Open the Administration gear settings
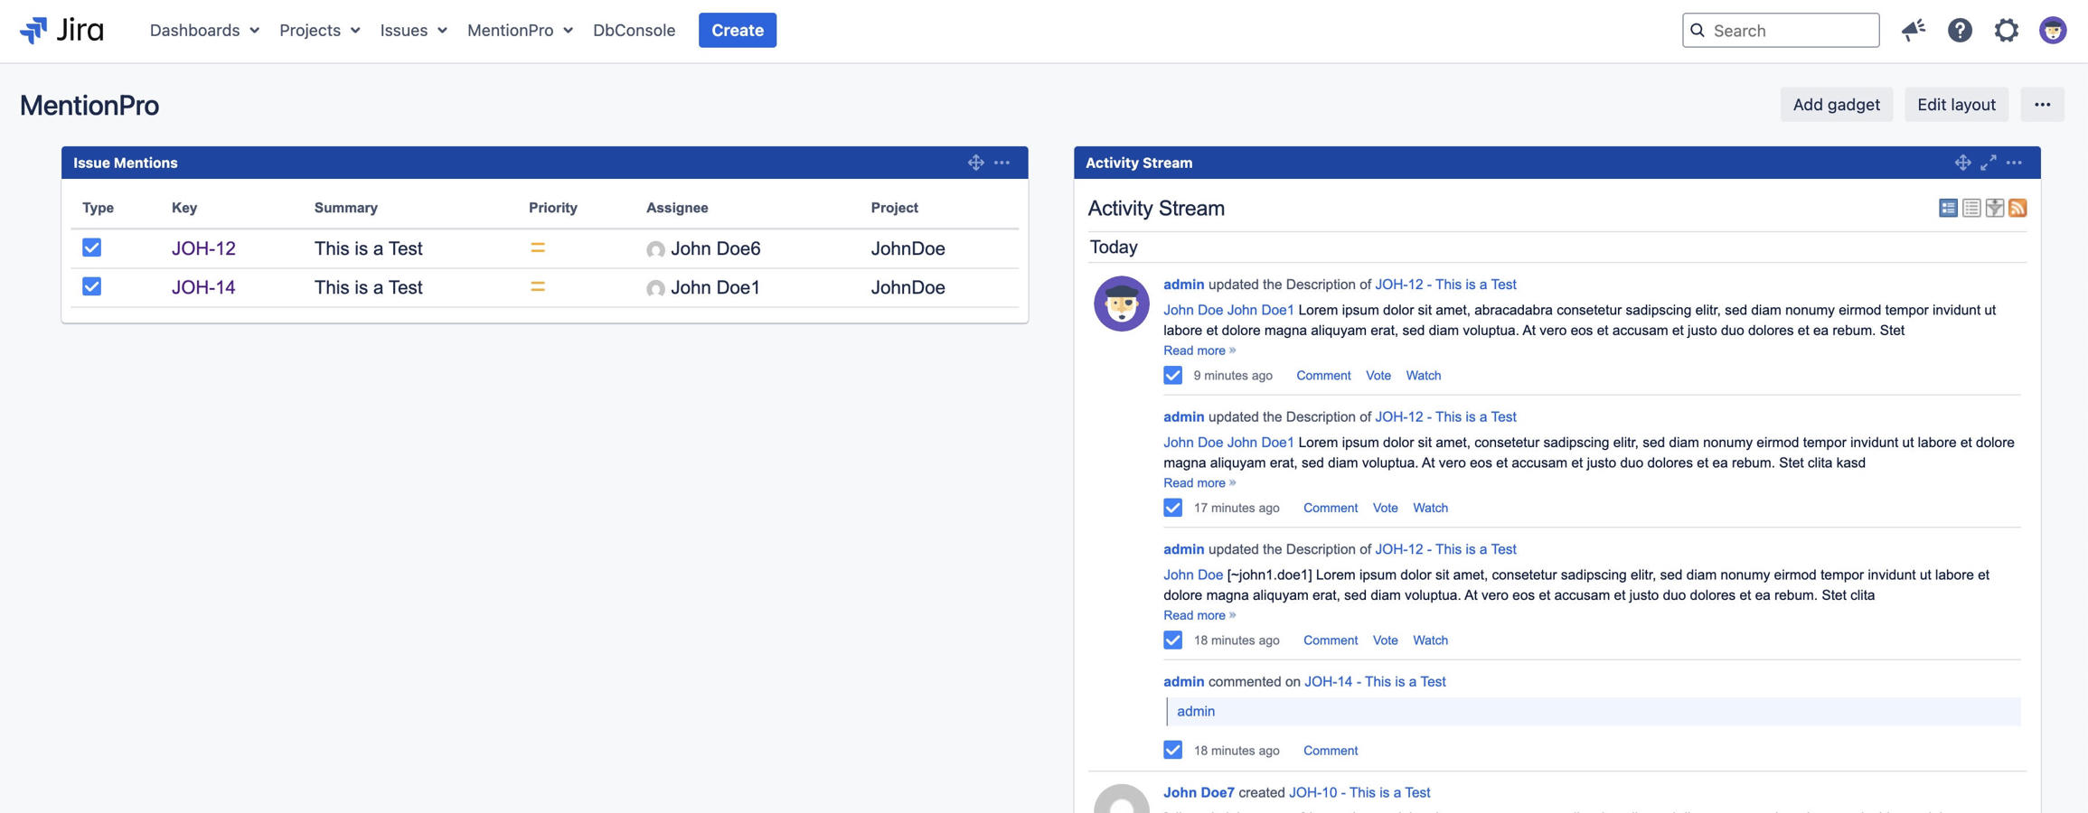Screen dimensions: 2088x813 coord(2006,30)
